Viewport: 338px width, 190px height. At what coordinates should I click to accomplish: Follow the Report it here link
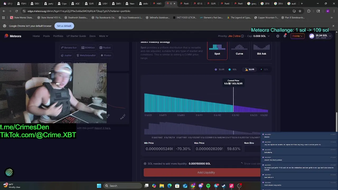pos(102,128)
